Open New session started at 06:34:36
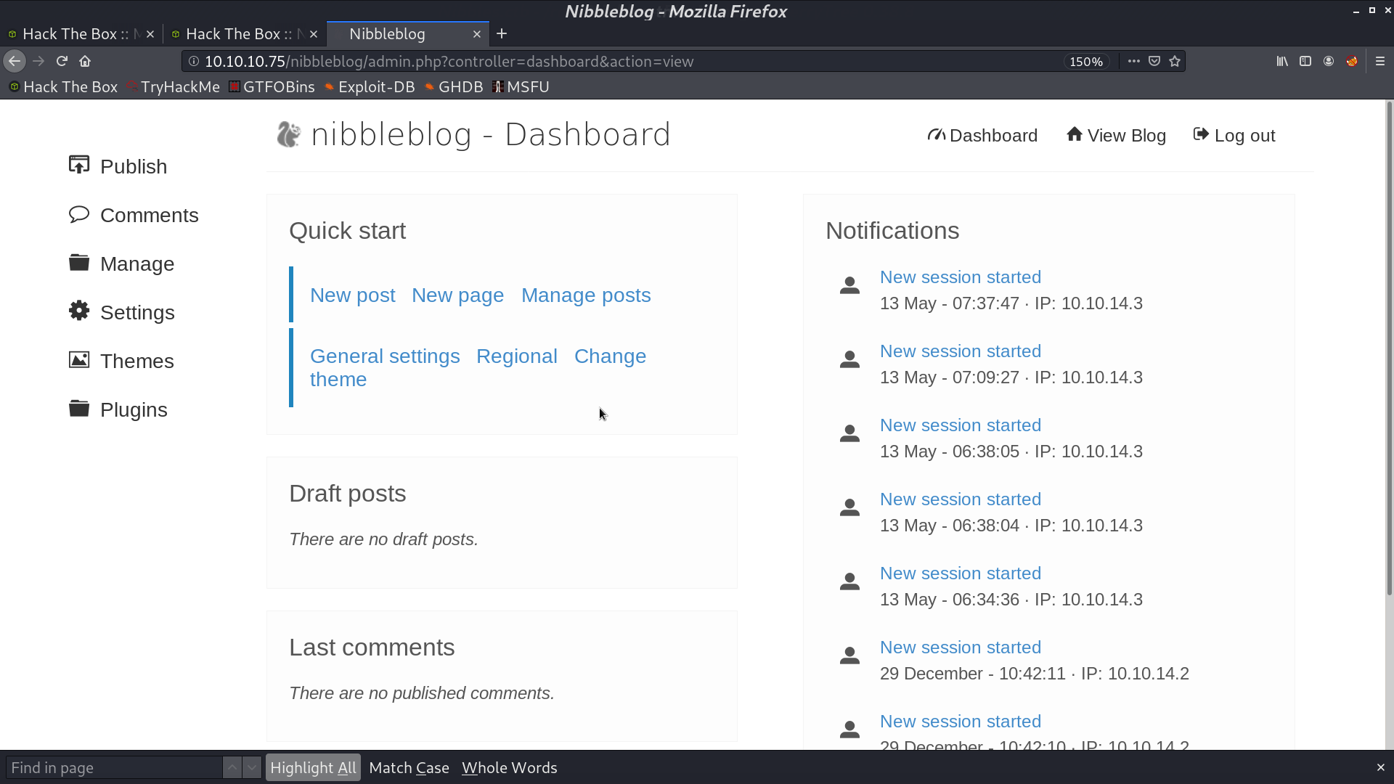The image size is (1394, 784). coord(961,573)
